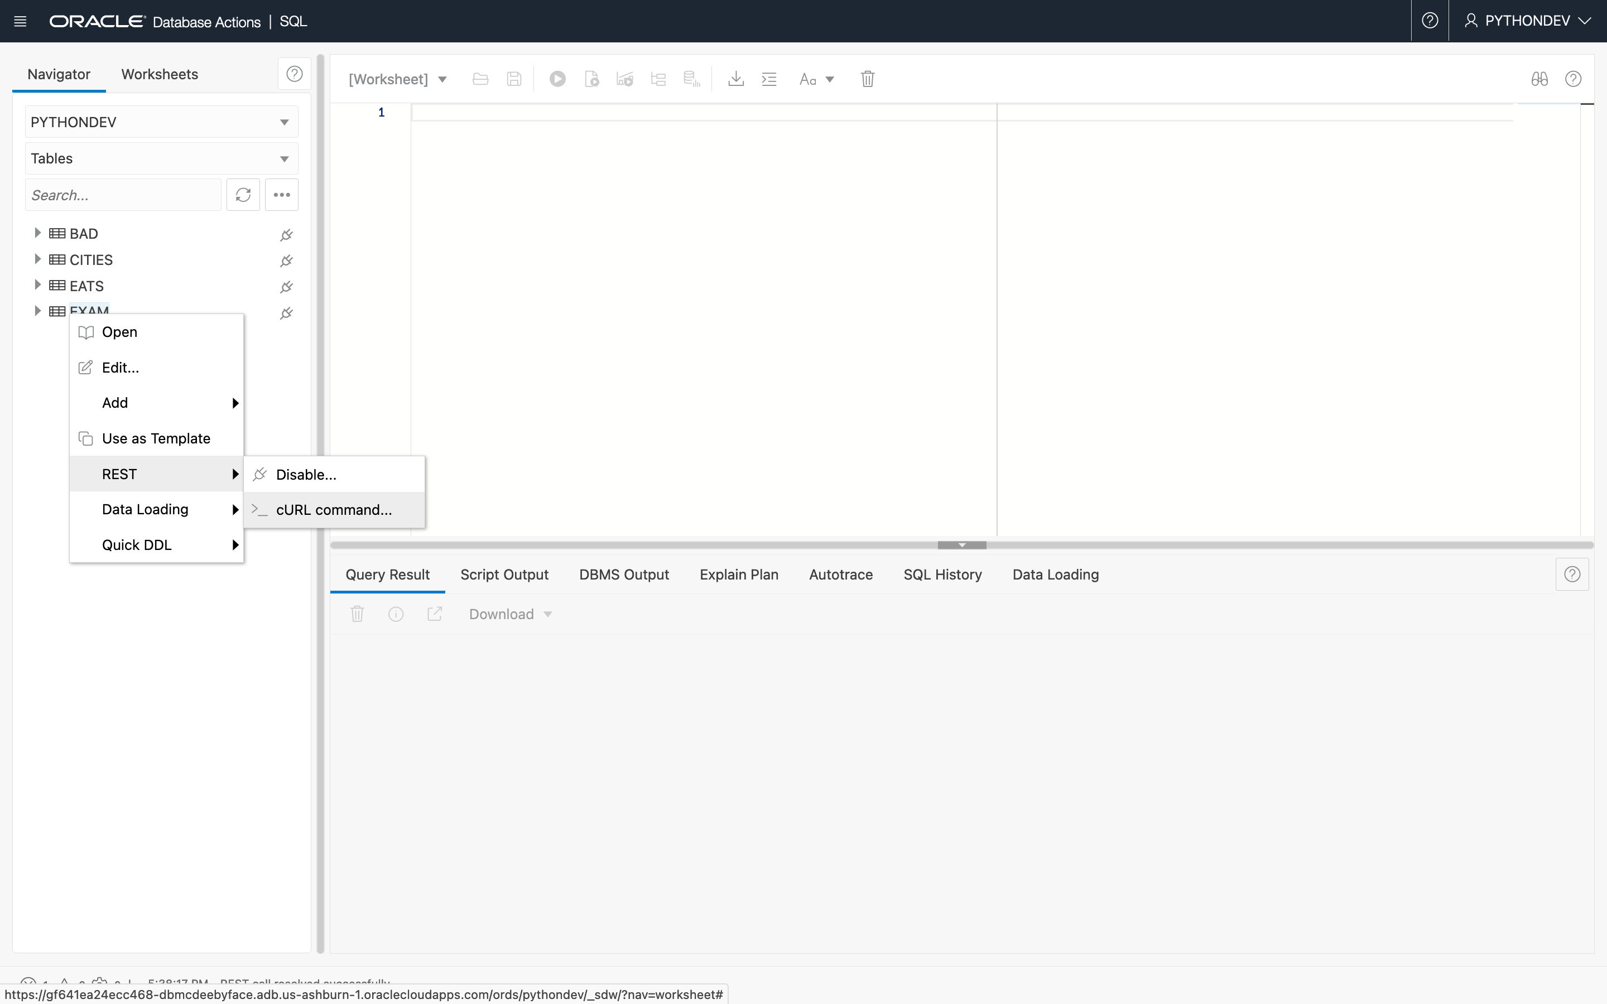This screenshot has height=1004, width=1607.
Task: Click inside the Search field of the Navigator
Action: [x=123, y=195]
